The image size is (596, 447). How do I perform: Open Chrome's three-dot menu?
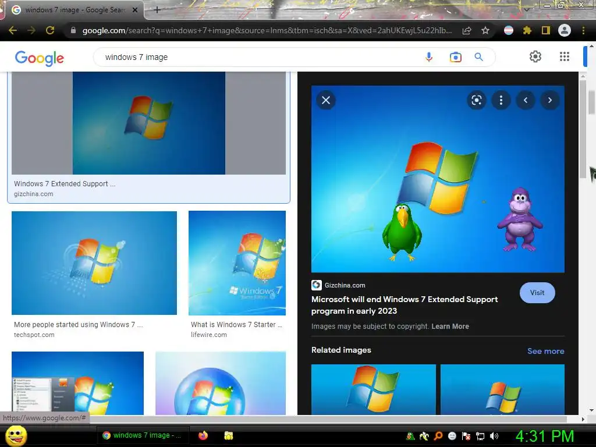(583, 30)
